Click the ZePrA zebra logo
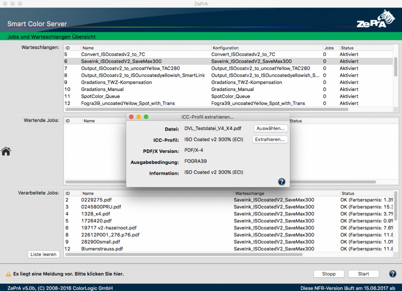This screenshot has height=291, width=402. (376, 20)
